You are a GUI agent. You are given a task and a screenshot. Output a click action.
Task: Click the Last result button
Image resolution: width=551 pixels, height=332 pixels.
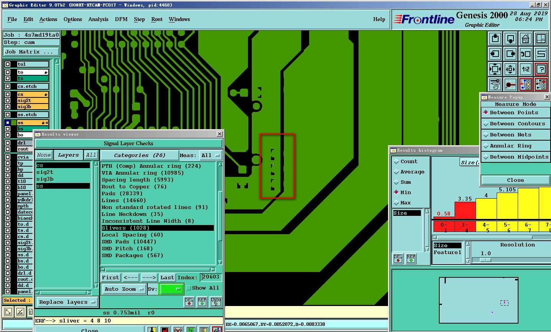pos(167,278)
